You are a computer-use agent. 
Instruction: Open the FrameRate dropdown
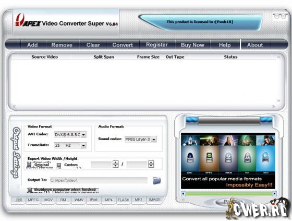pos(83,145)
